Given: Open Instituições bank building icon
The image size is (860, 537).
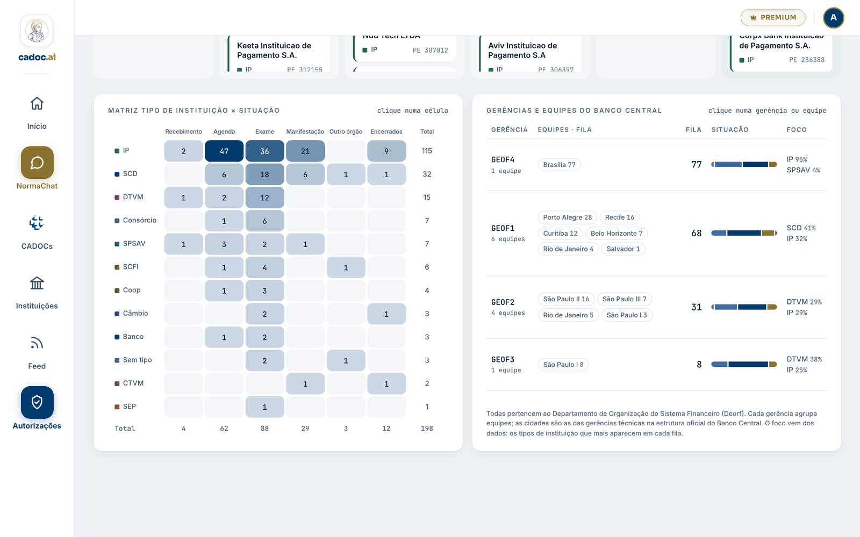Looking at the screenshot, I should (x=37, y=283).
